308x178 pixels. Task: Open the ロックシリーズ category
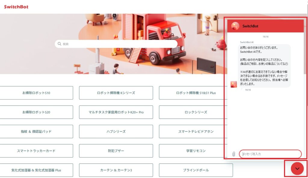pos(193,112)
